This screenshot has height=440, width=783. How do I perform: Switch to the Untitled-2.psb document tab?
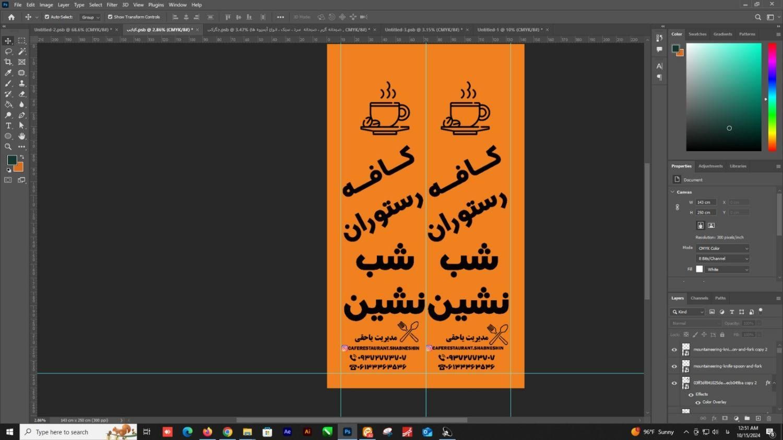pyautogui.click(x=73, y=30)
